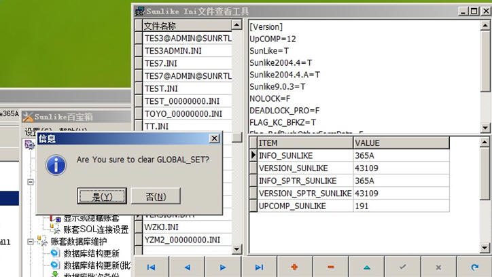Click the Sunlike百宝箱 window title icon
492x277 pixels.
click(x=28, y=117)
